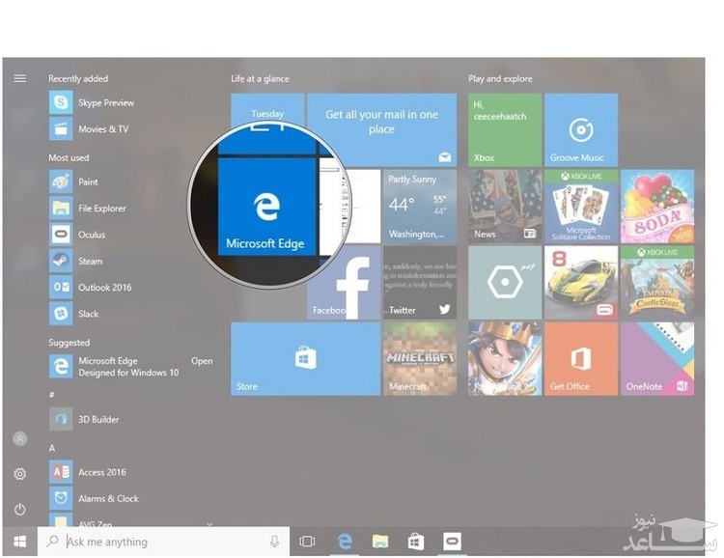Open the Get Office tile
The width and height of the screenshot is (724, 558).
[581, 359]
